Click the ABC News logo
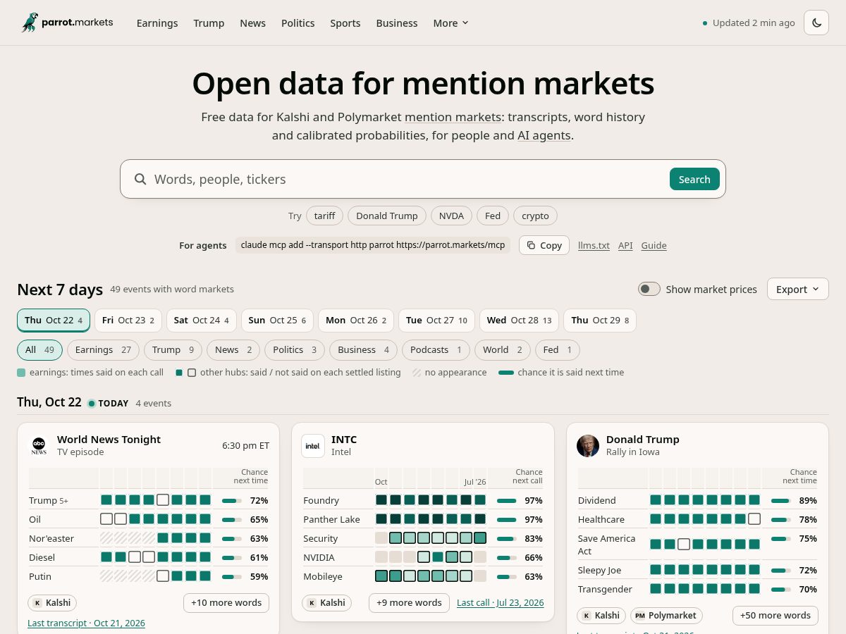The height and width of the screenshot is (634, 846). pyautogui.click(x=39, y=445)
